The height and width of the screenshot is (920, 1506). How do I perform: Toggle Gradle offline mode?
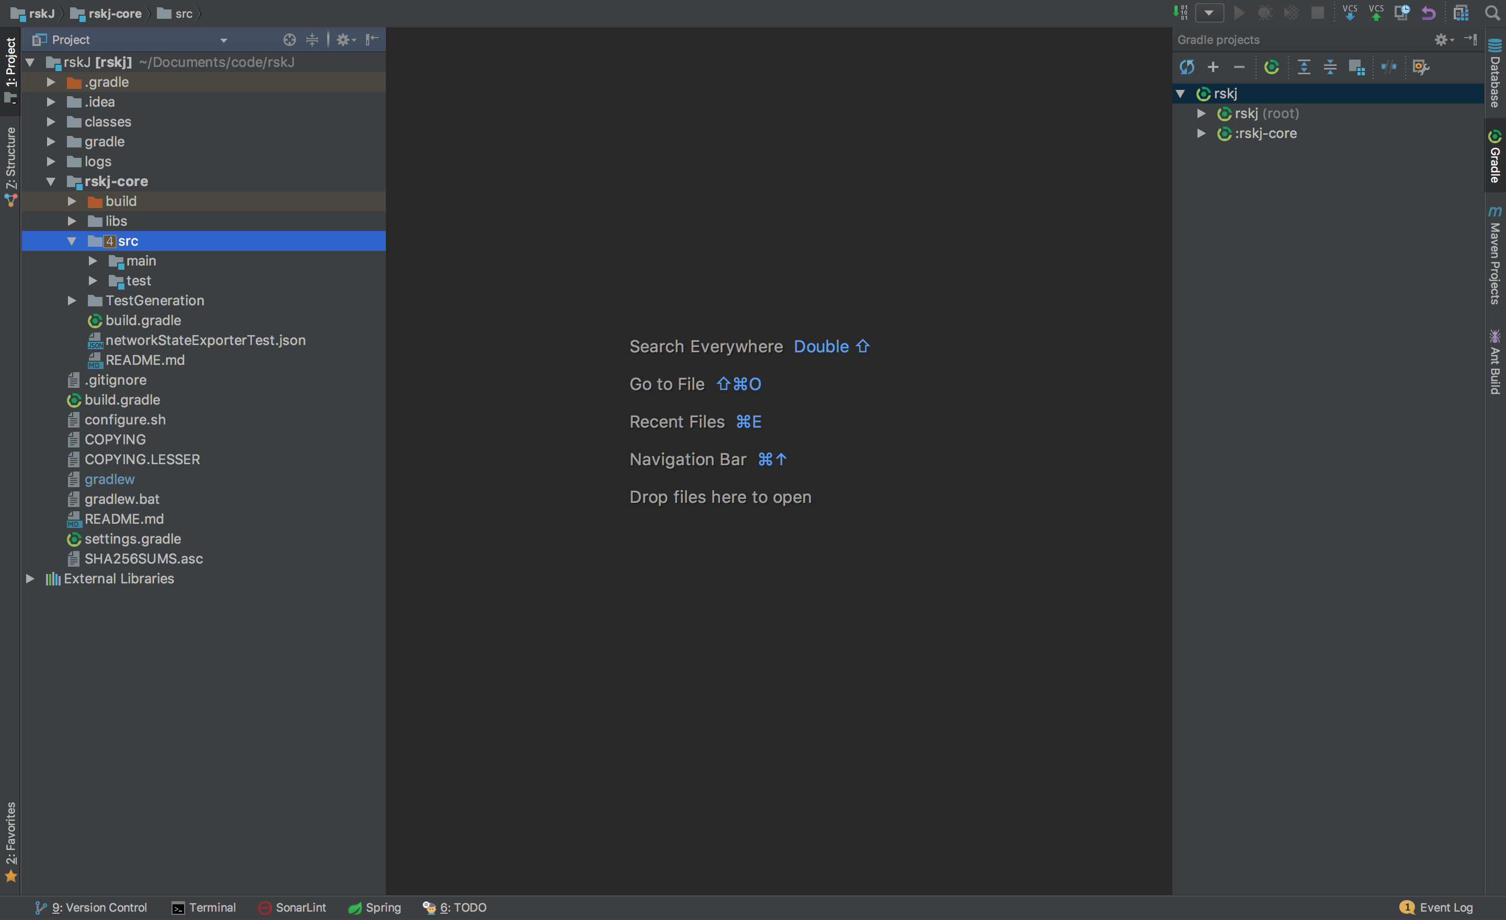pyautogui.click(x=1389, y=67)
